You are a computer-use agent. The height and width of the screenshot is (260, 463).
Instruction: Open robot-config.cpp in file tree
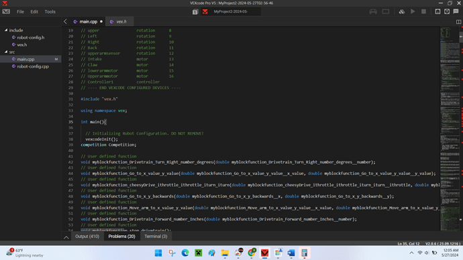[x=33, y=66]
